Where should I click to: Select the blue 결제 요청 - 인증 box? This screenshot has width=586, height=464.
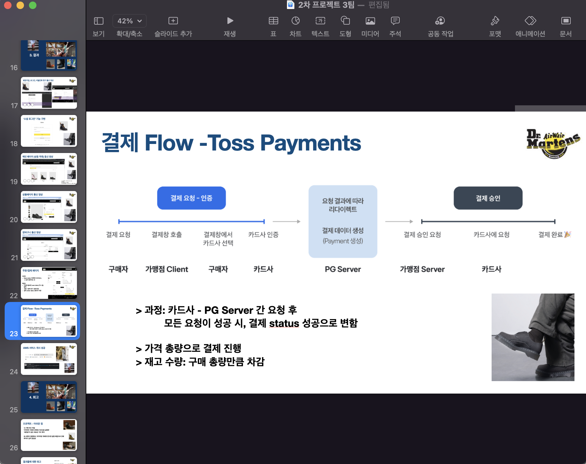(x=191, y=198)
